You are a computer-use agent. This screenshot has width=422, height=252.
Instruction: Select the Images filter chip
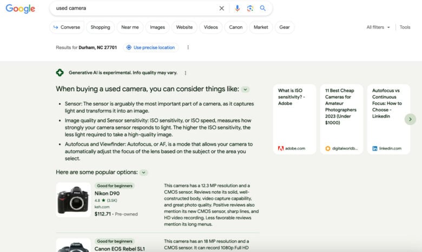[x=157, y=27]
